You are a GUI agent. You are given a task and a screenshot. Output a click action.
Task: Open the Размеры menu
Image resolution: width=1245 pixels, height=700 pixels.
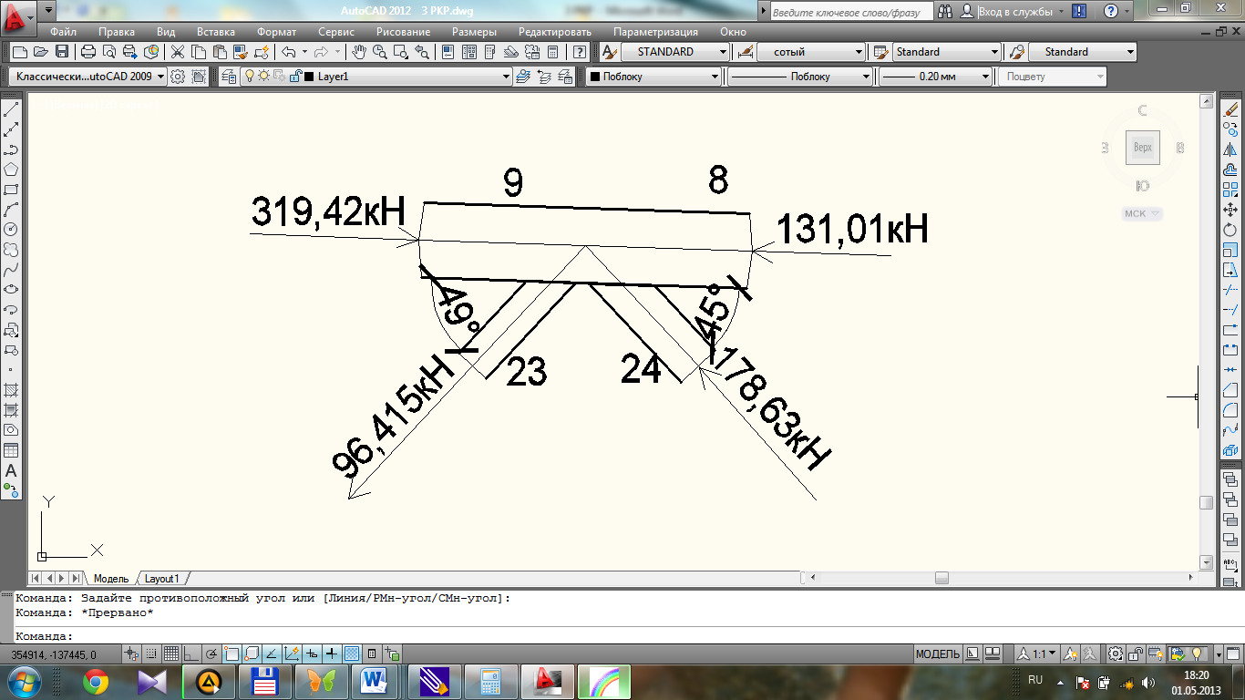tap(474, 32)
